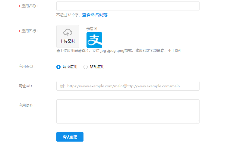Click the 网址url input field
Viewport: 236px width, 147px height.
point(128,86)
